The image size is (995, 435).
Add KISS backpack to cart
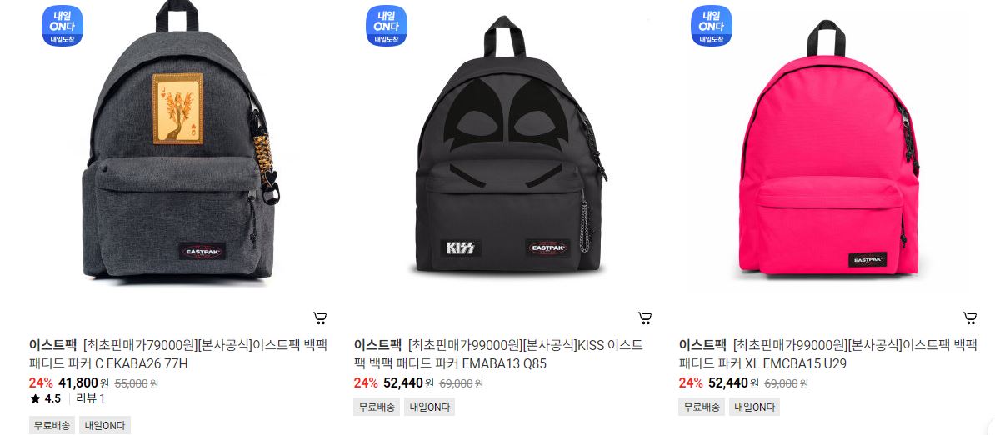tap(645, 317)
